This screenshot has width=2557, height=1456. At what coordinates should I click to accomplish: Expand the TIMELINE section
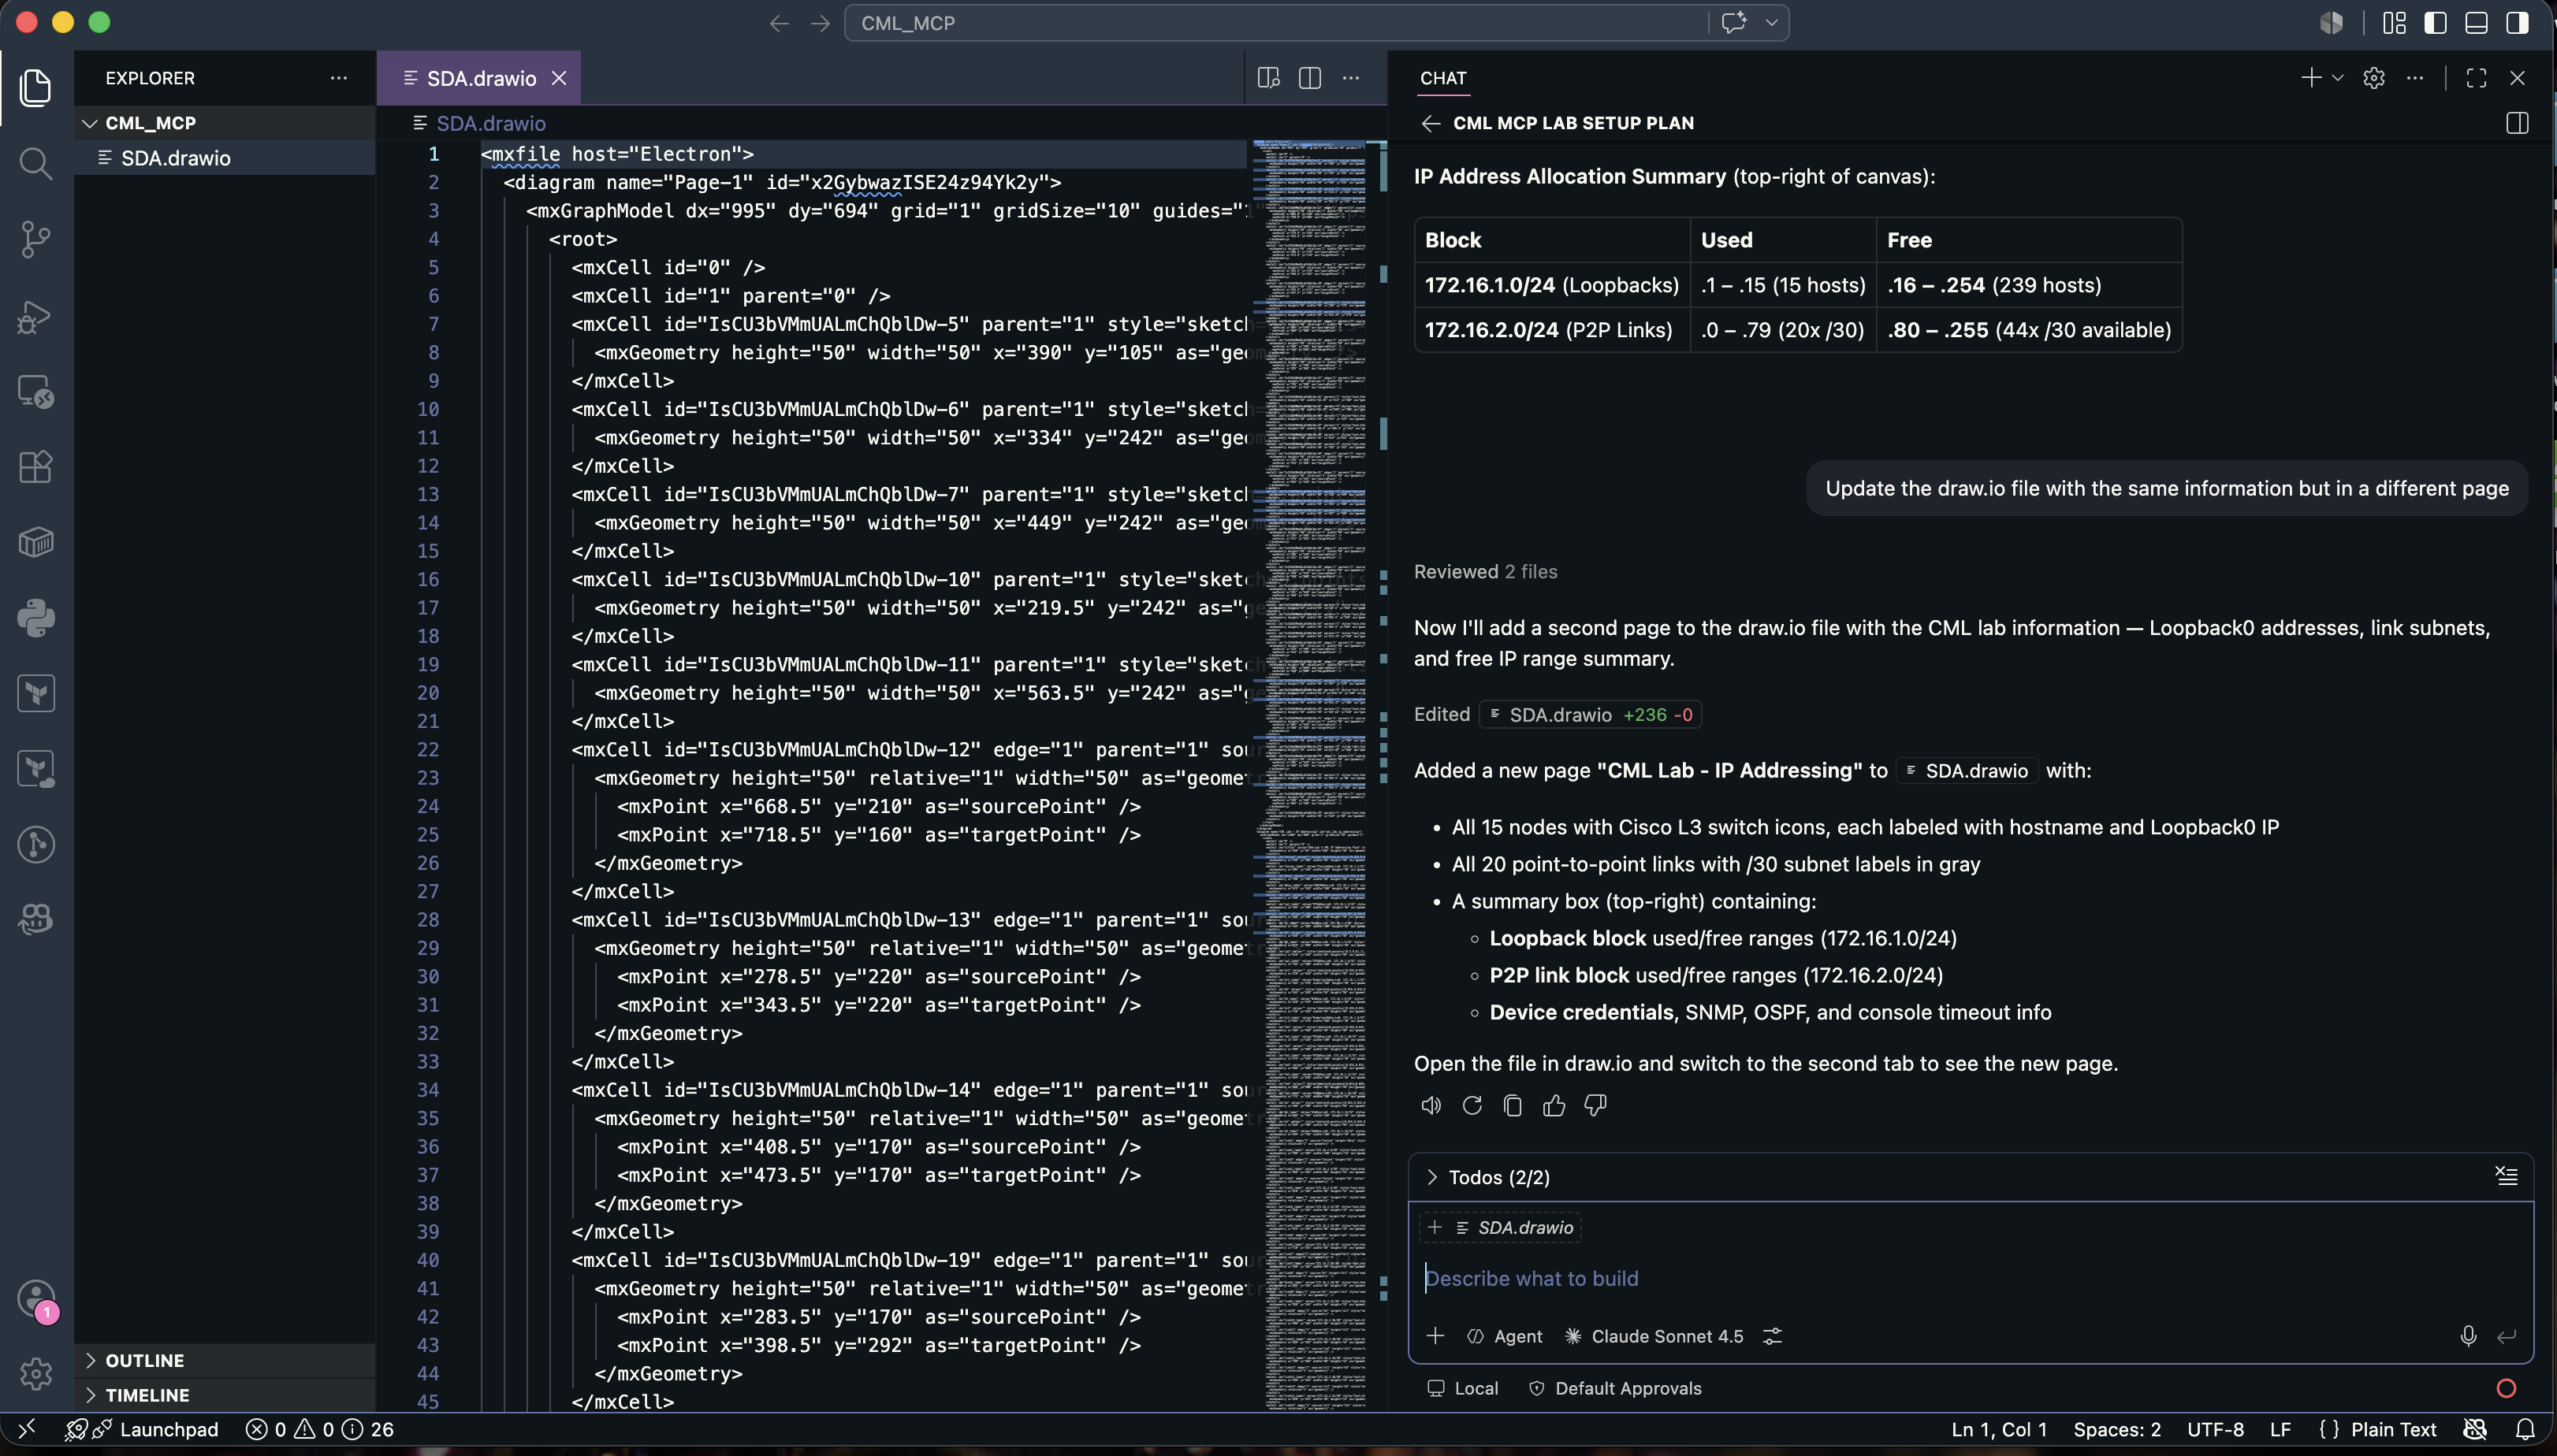(91, 1395)
